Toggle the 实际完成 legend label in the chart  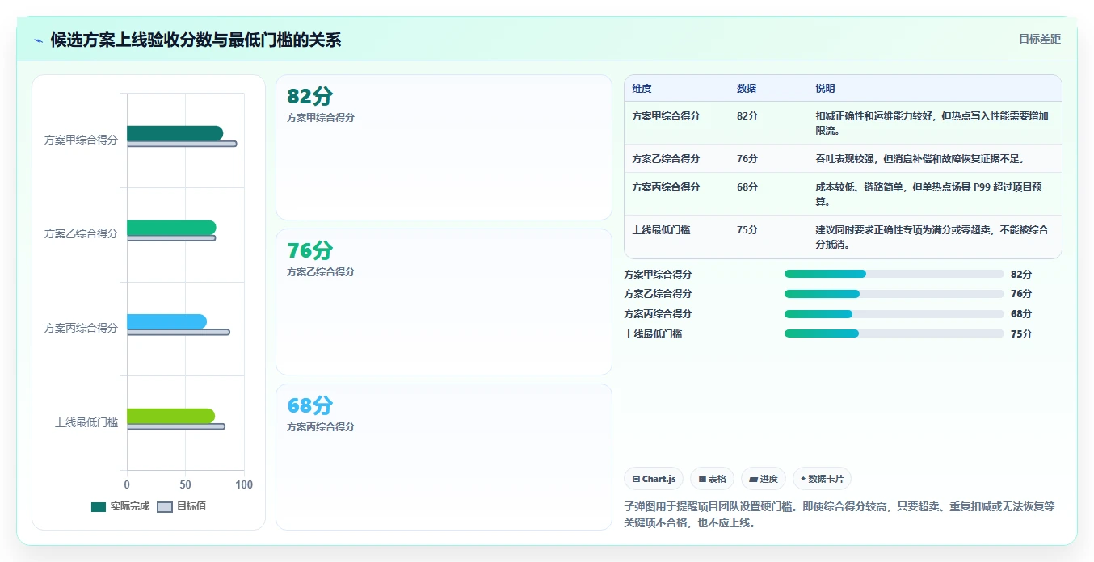(x=129, y=507)
